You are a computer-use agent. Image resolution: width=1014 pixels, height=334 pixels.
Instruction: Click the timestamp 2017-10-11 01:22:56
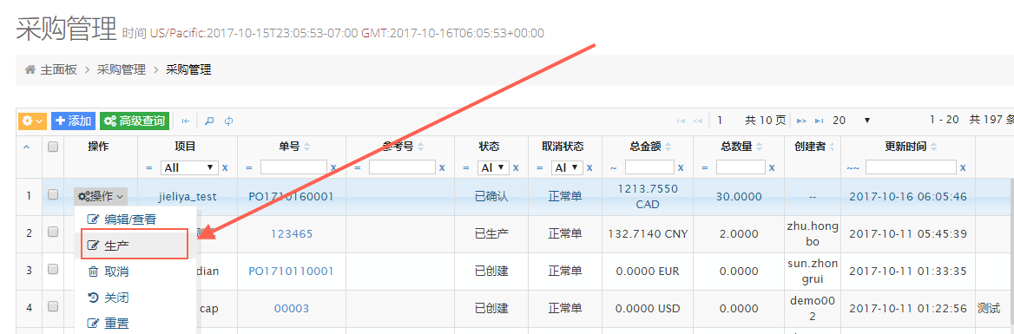[x=908, y=309]
